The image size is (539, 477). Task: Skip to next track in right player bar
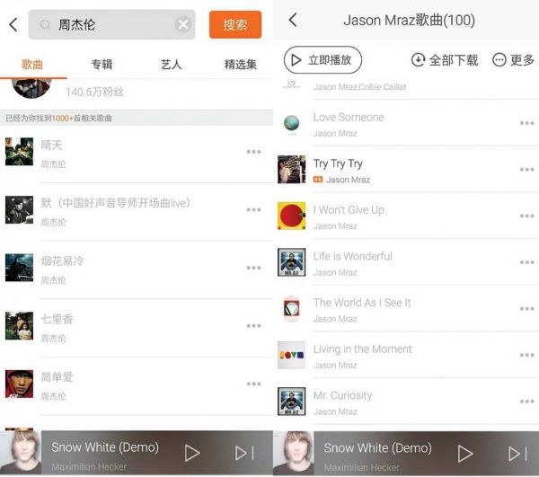pos(517,454)
